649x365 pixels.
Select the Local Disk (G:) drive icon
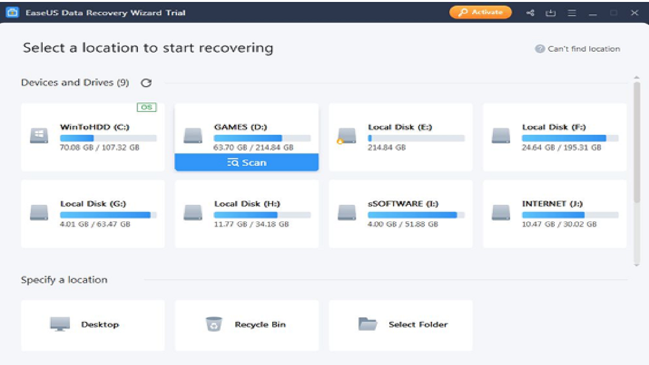click(39, 212)
